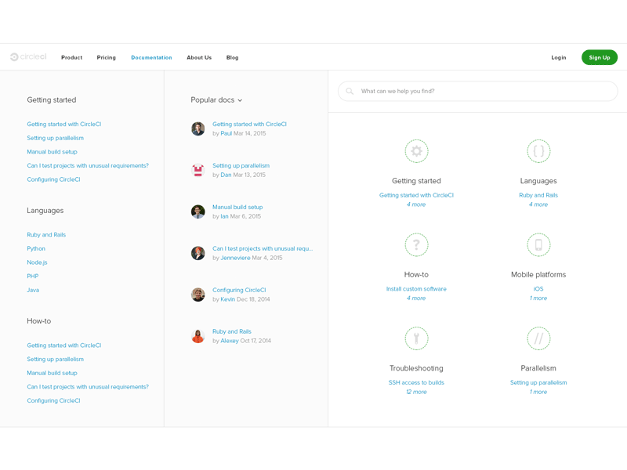Click the How-to question mark icon
This screenshot has width=627, height=470.
click(416, 245)
